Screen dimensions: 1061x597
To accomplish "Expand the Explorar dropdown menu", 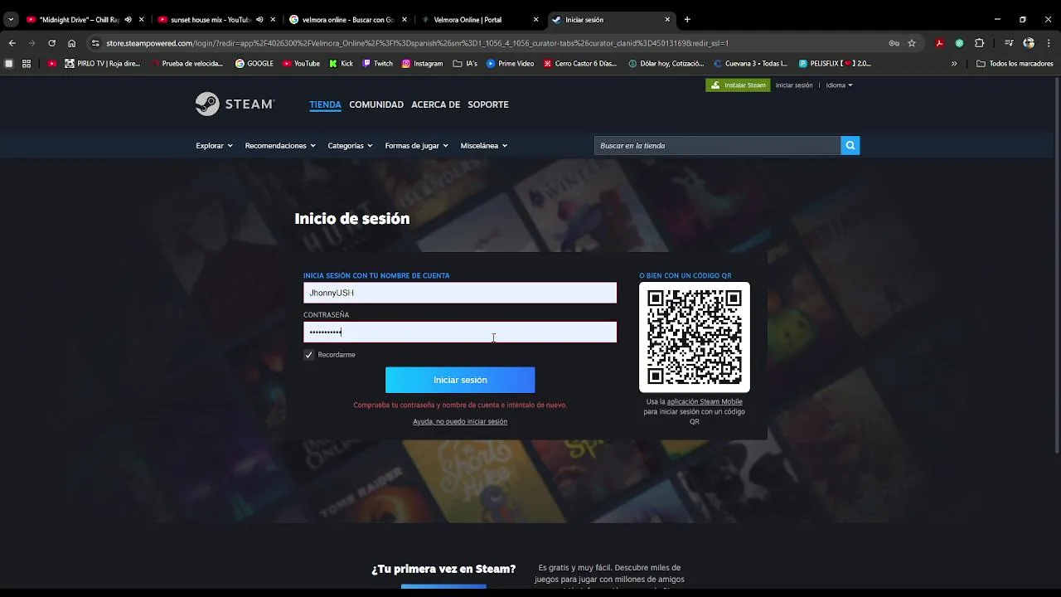I will pyautogui.click(x=213, y=146).
